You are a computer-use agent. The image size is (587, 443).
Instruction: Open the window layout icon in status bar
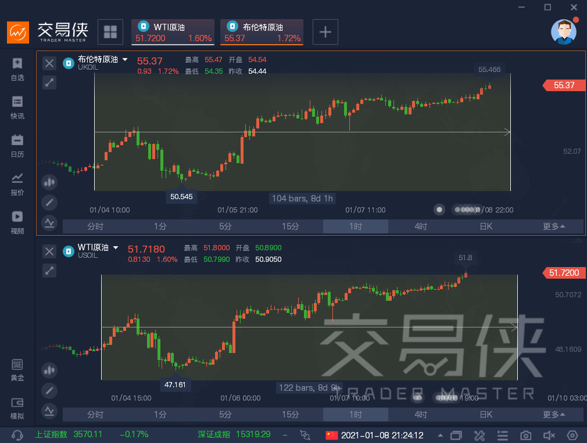tap(456, 435)
